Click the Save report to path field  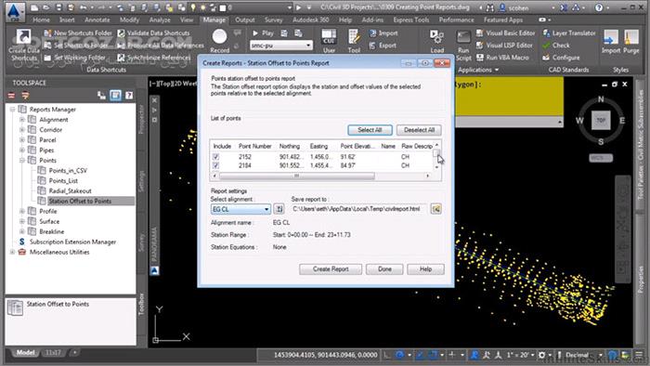(x=359, y=209)
